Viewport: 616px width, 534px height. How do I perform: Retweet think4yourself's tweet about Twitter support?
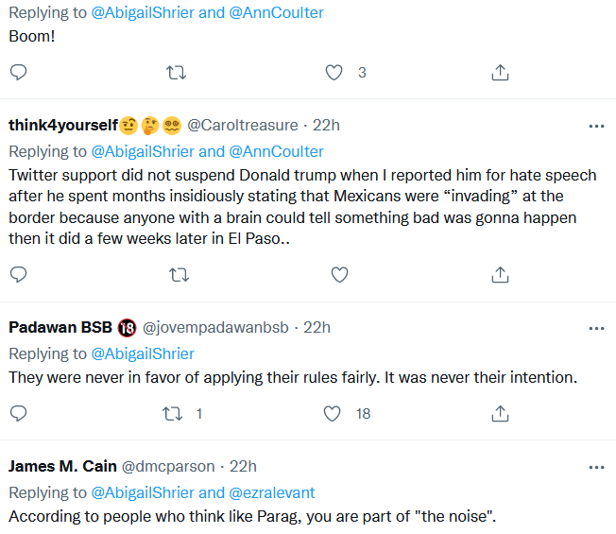coord(180,275)
